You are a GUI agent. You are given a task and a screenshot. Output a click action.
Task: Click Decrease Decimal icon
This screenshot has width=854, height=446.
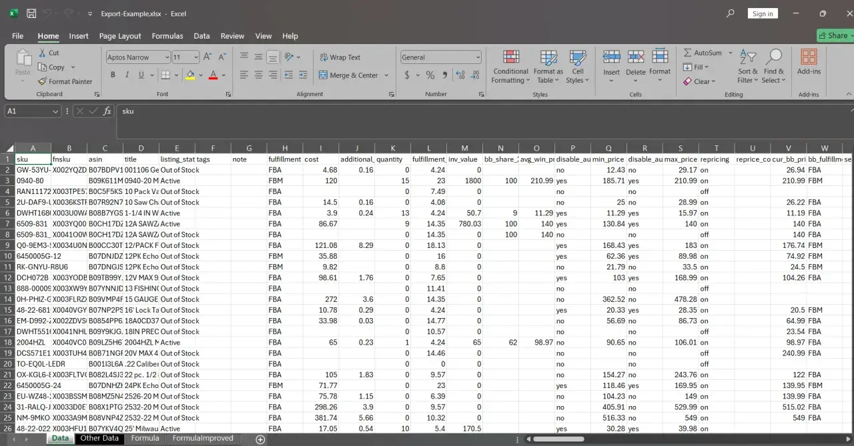pos(474,75)
